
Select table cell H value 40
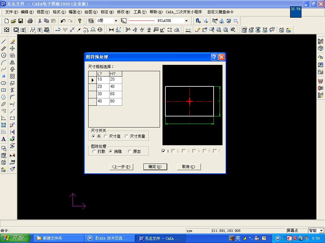click(x=116, y=87)
